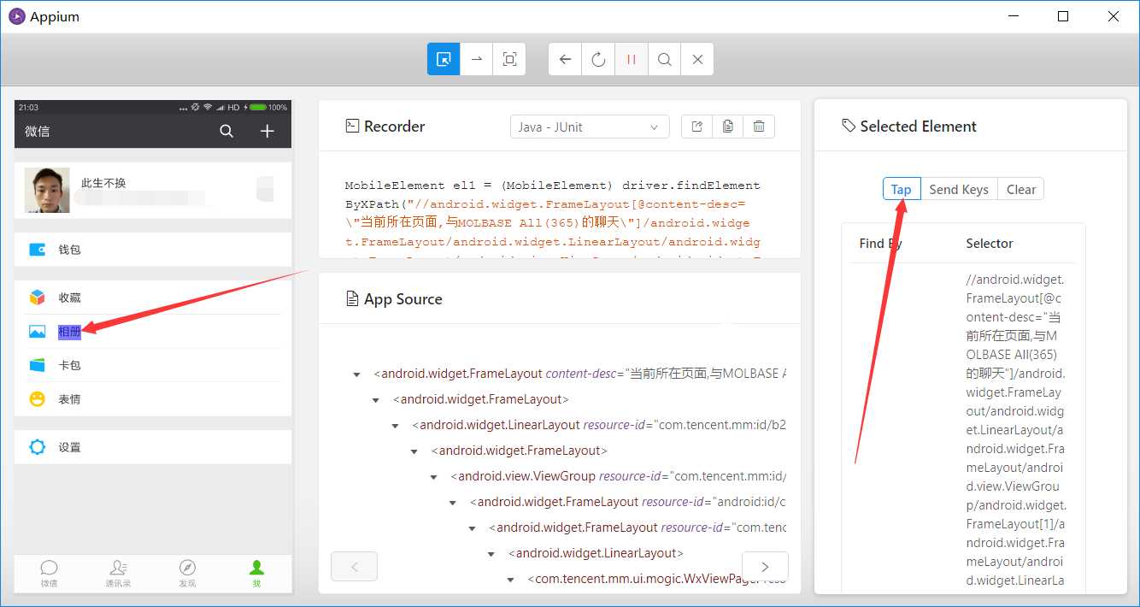Tap the WeChat search magnifier icon
This screenshot has width=1140, height=607.
click(x=226, y=131)
